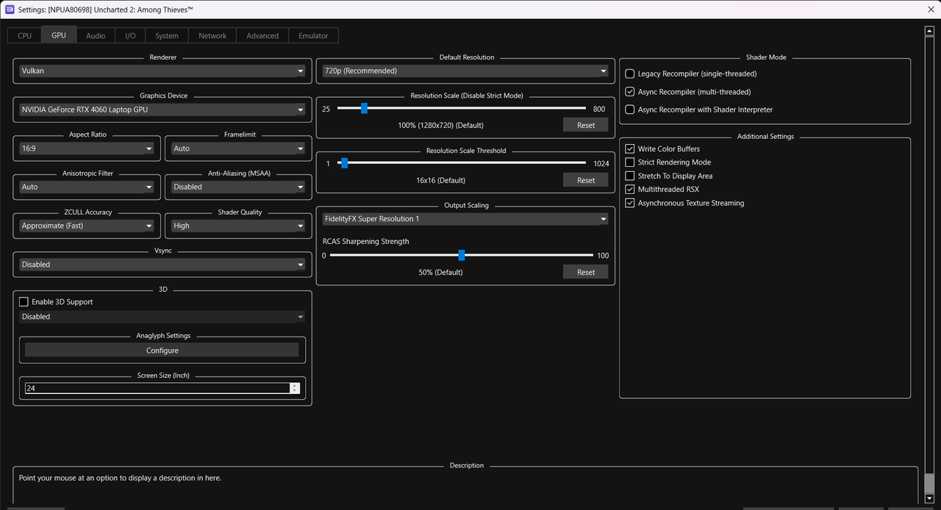
Task: Expand the Graphics Device dropdown
Action: coord(162,109)
